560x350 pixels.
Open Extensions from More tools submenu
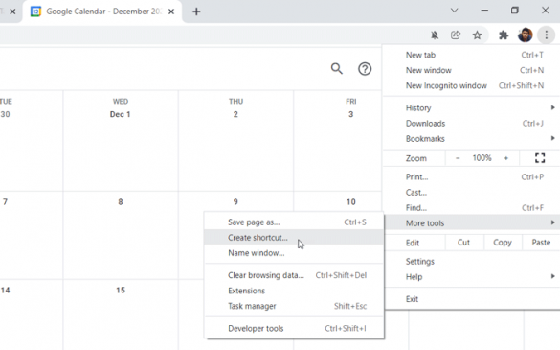(294, 291)
